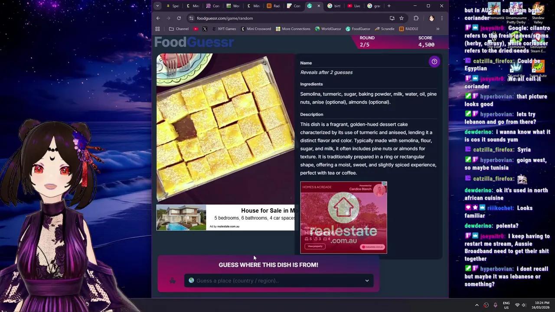Viewport: 555px width, 312px height.
Task: Open the YouTube bookmark icon
Action: pyautogui.click(x=196, y=29)
